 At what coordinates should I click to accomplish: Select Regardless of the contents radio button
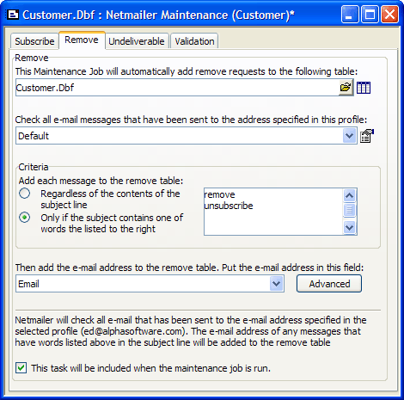(x=25, y=194)
